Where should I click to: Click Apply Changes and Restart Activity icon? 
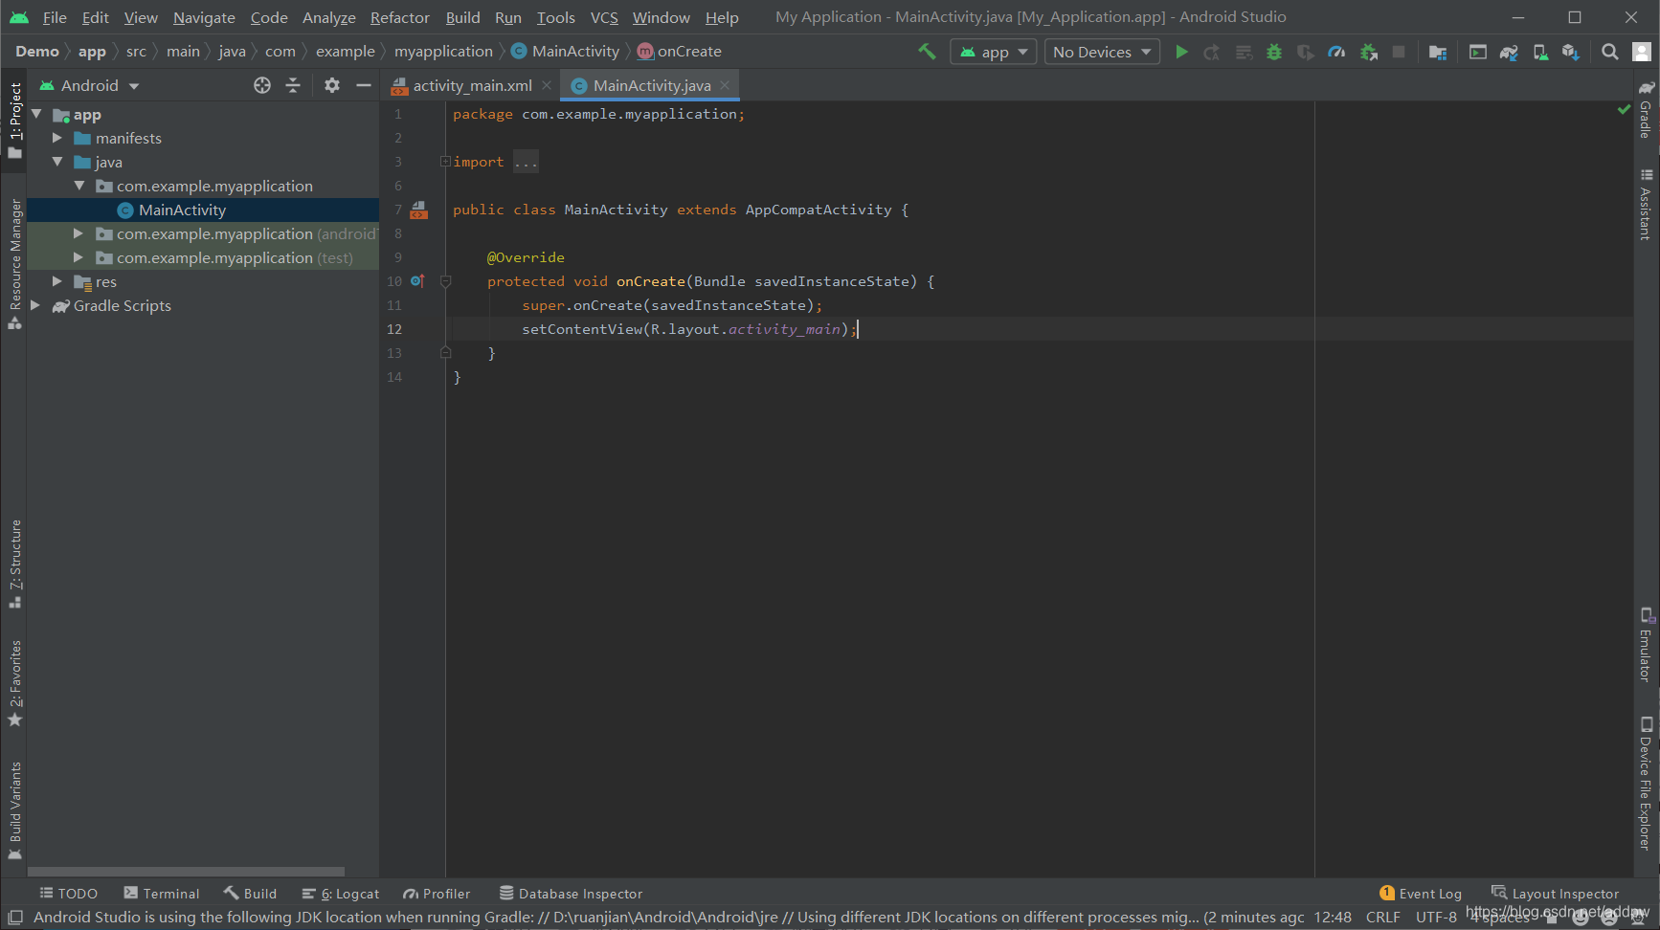pyautogui.click(x=1212, y=52)
